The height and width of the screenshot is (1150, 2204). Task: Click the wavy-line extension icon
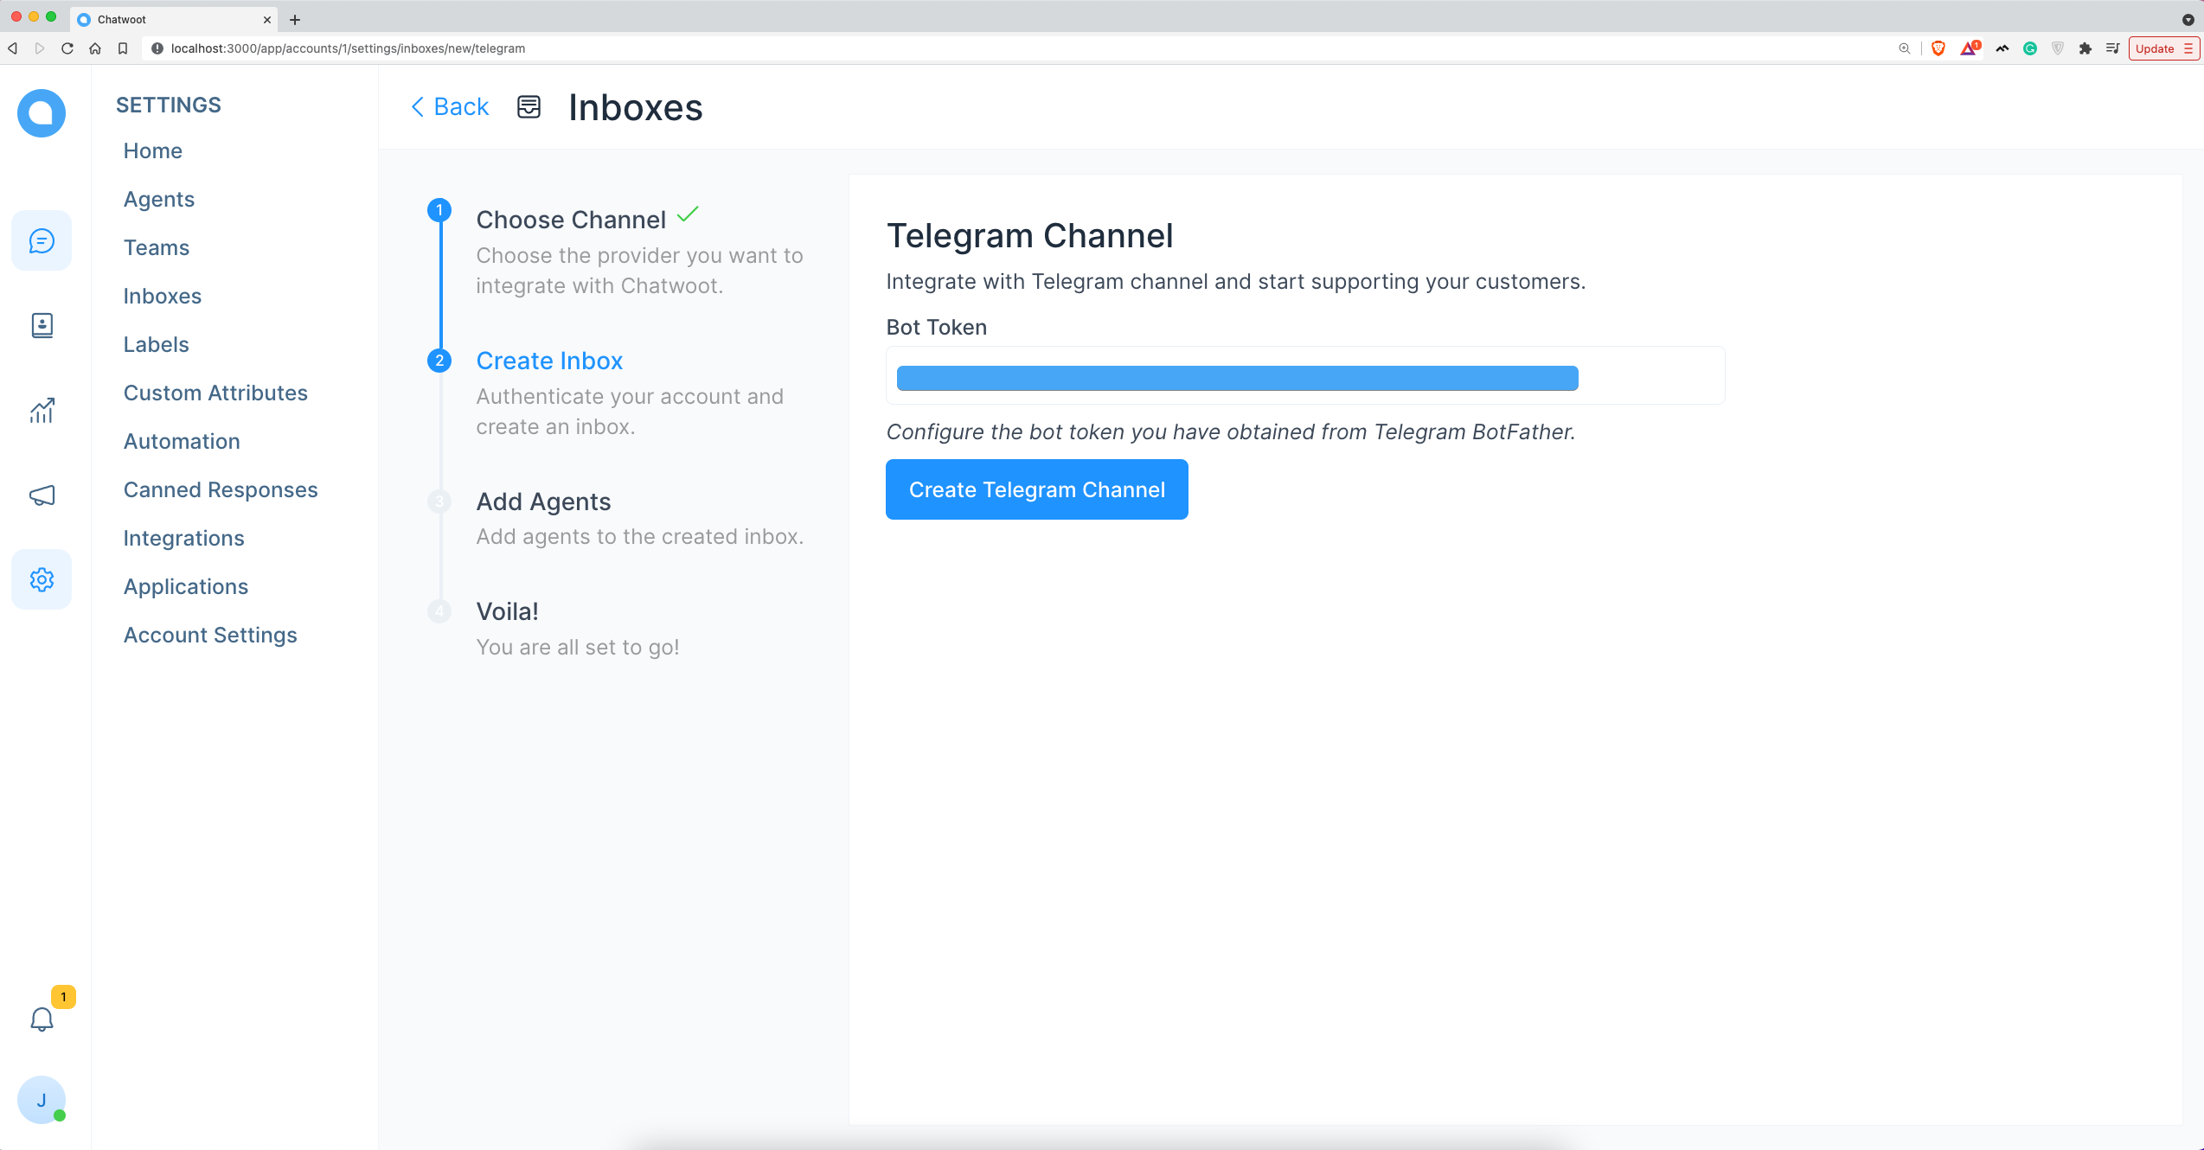2002,48
